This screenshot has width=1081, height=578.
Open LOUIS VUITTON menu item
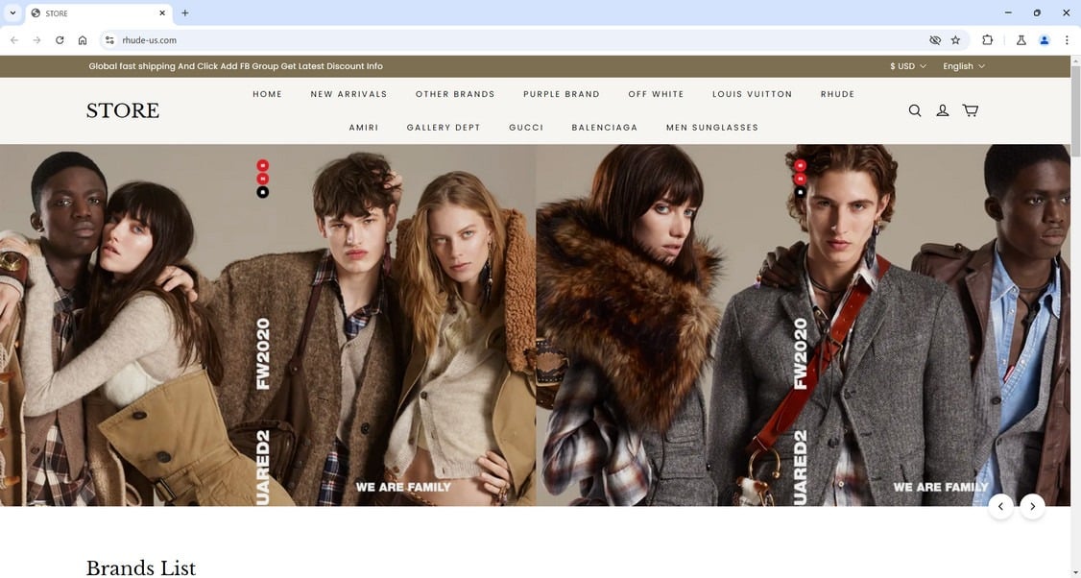[x=752, y=94]
